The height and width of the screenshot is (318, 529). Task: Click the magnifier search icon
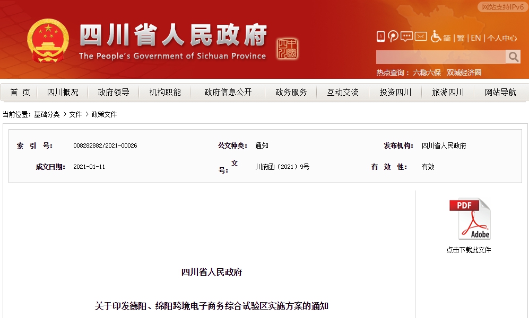tap(513, 56)
